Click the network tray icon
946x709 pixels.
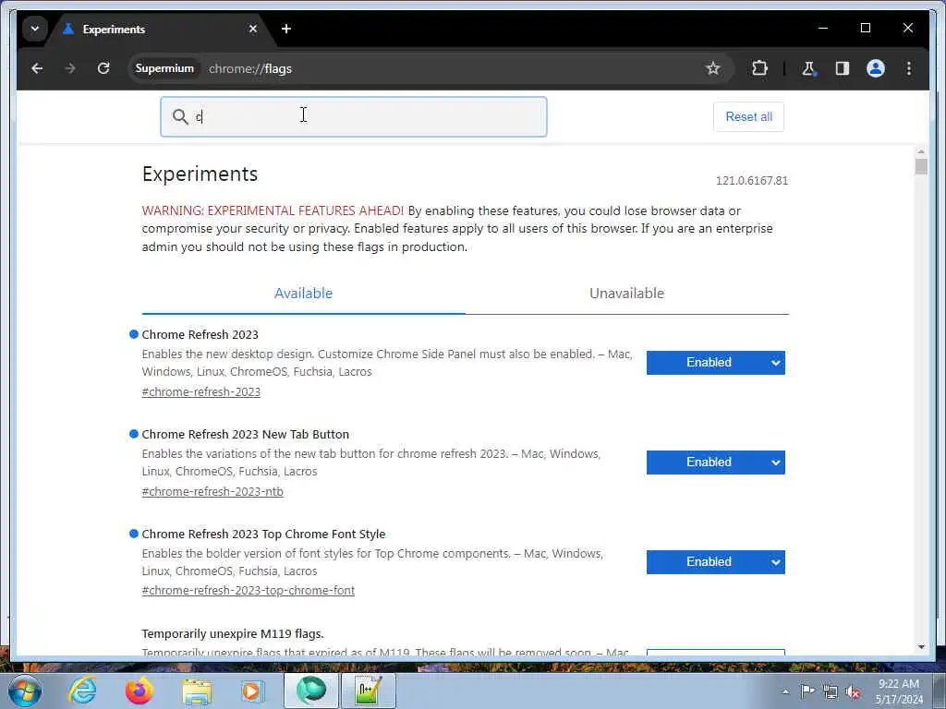click(831, 691)
